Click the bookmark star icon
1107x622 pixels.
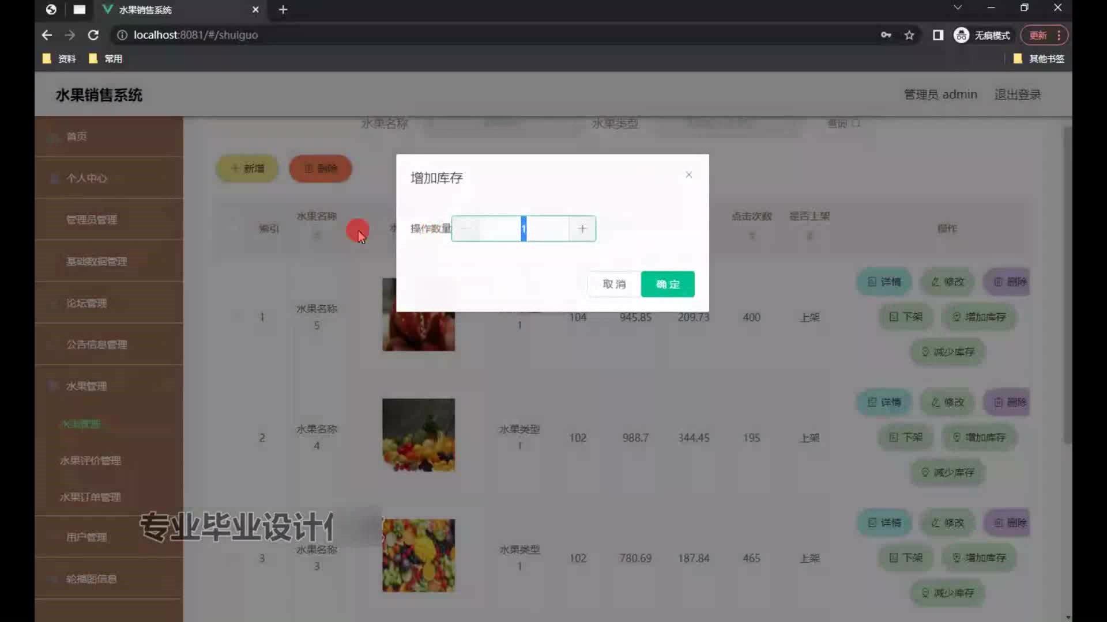click(x=909, y=35)
